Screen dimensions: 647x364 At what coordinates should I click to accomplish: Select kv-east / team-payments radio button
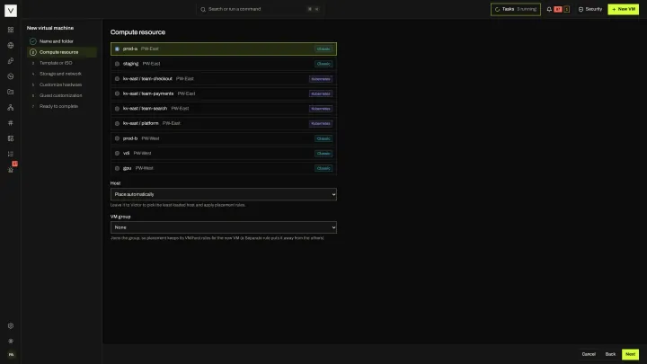(117, 93)
